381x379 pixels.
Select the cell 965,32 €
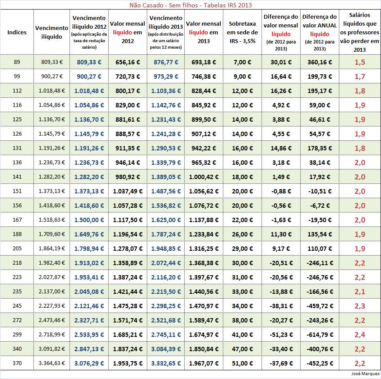click(204, 163)
